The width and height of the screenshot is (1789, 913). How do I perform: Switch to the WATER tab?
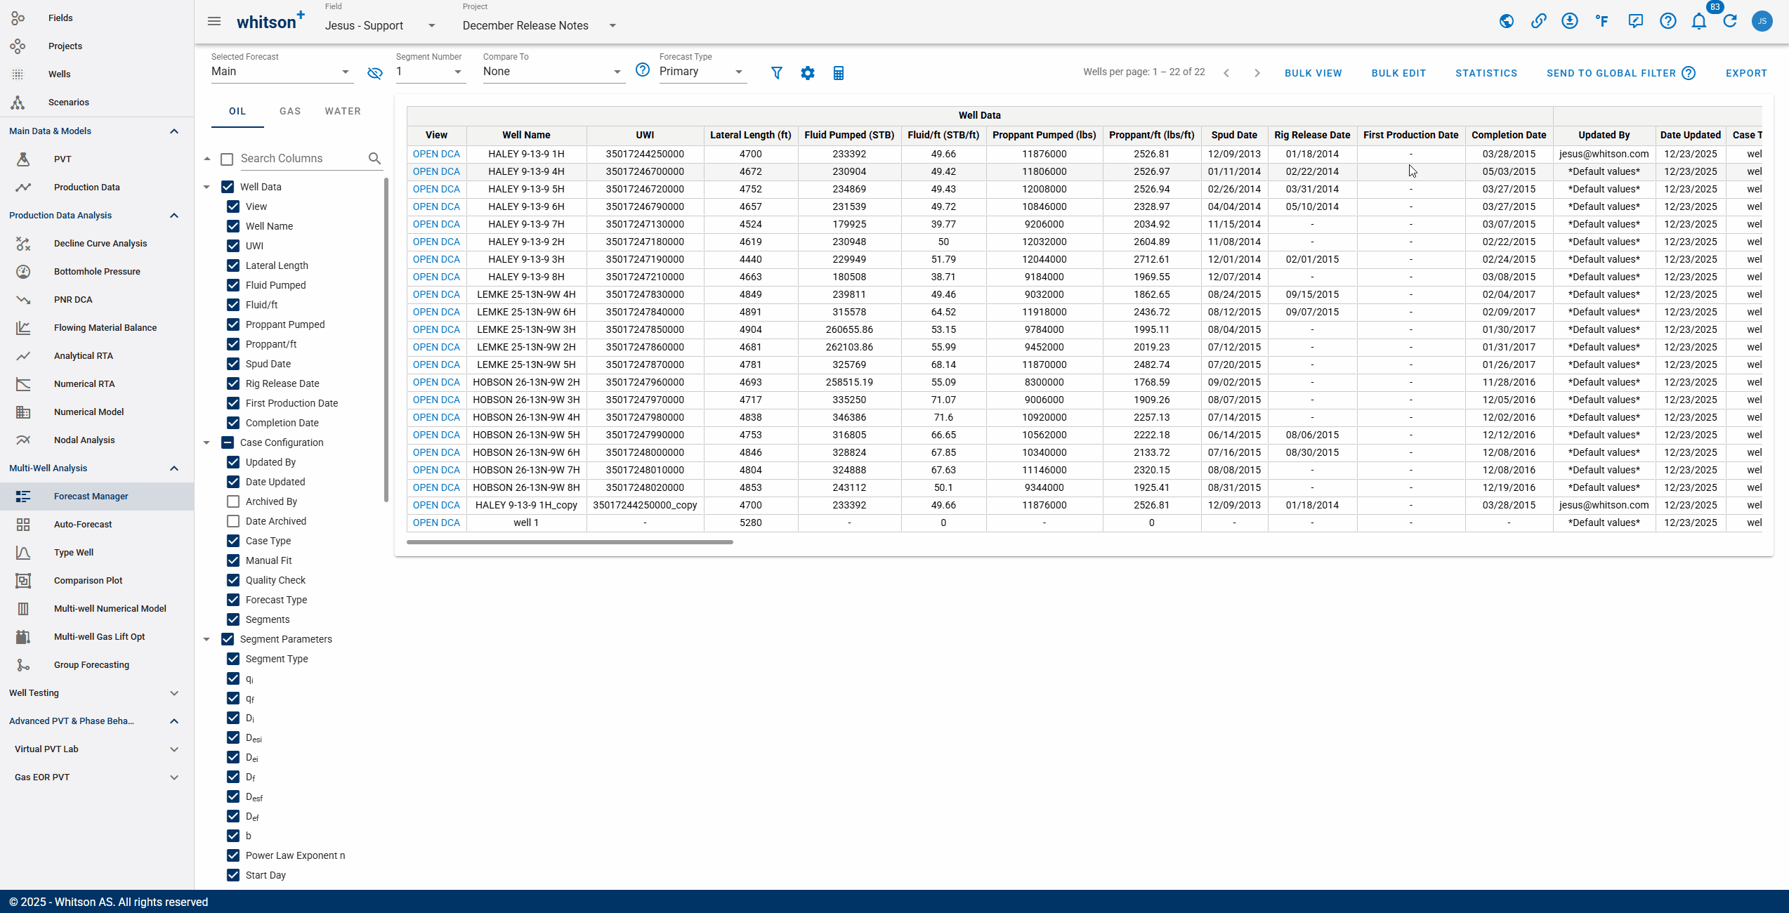(343, 112)
